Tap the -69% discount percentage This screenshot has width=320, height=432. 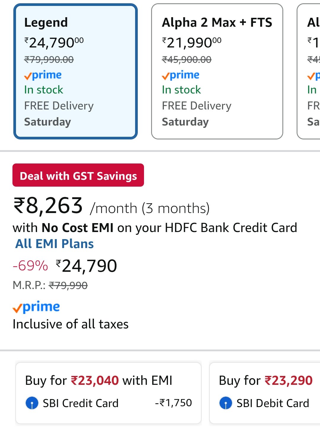tap(30, 266)
